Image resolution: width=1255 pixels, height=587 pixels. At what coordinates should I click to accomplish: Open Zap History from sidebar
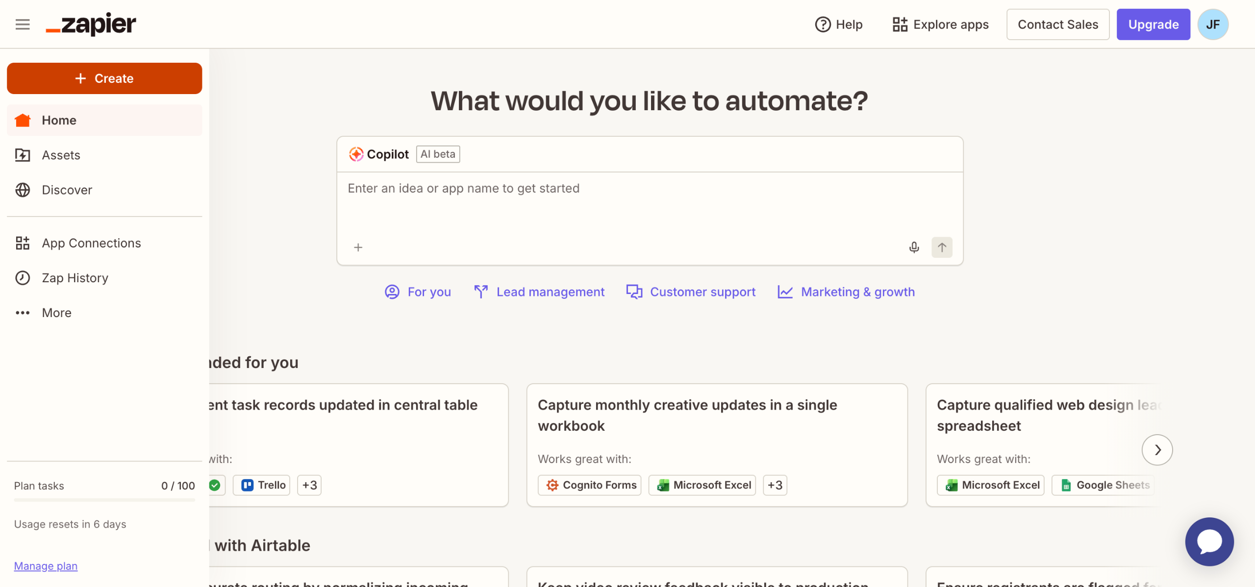click(75, 278)
